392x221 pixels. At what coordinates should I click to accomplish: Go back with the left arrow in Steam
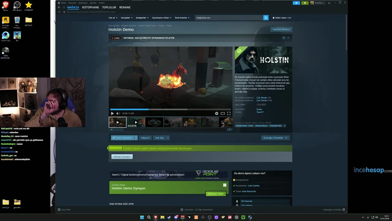pyautogui.click(x=59, y=7)
